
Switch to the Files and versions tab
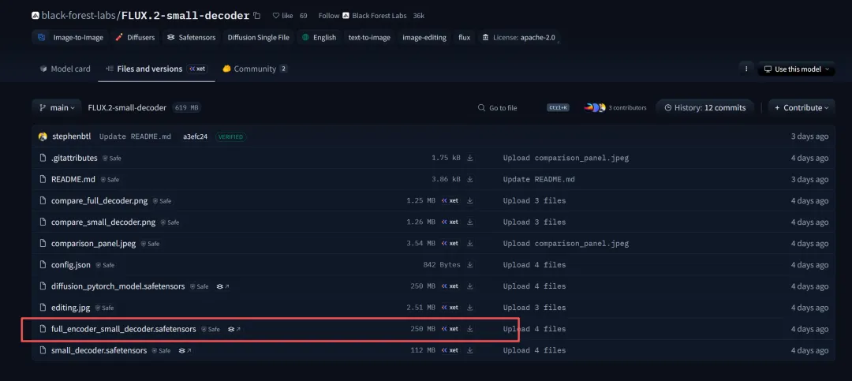coord(156,69)
